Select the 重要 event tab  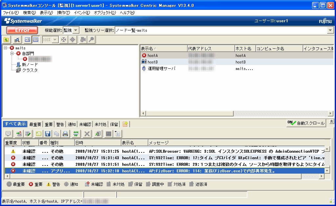[x=49, y=124]
